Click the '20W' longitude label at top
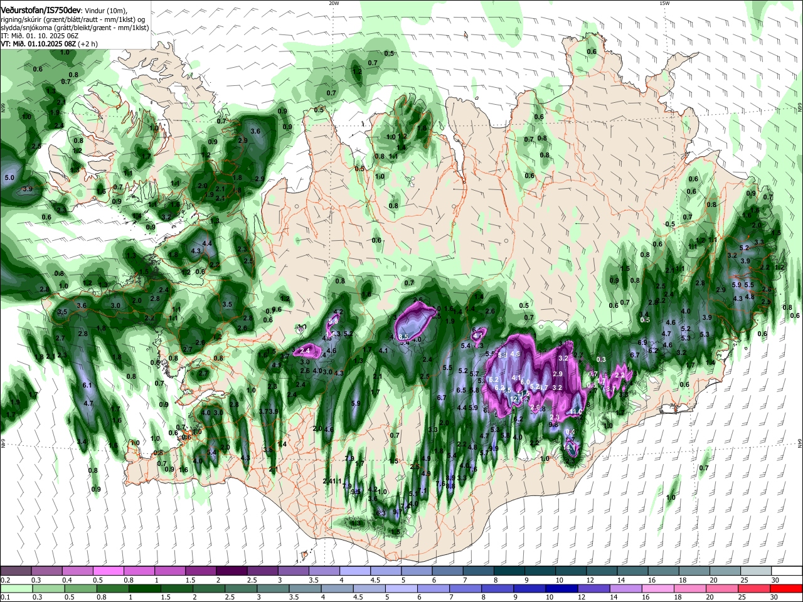Screen dimensions: 803x602 click(334, 3)
